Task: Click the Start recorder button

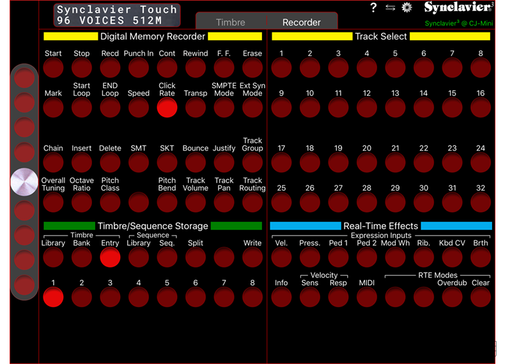Action: [x=53, y=67]
